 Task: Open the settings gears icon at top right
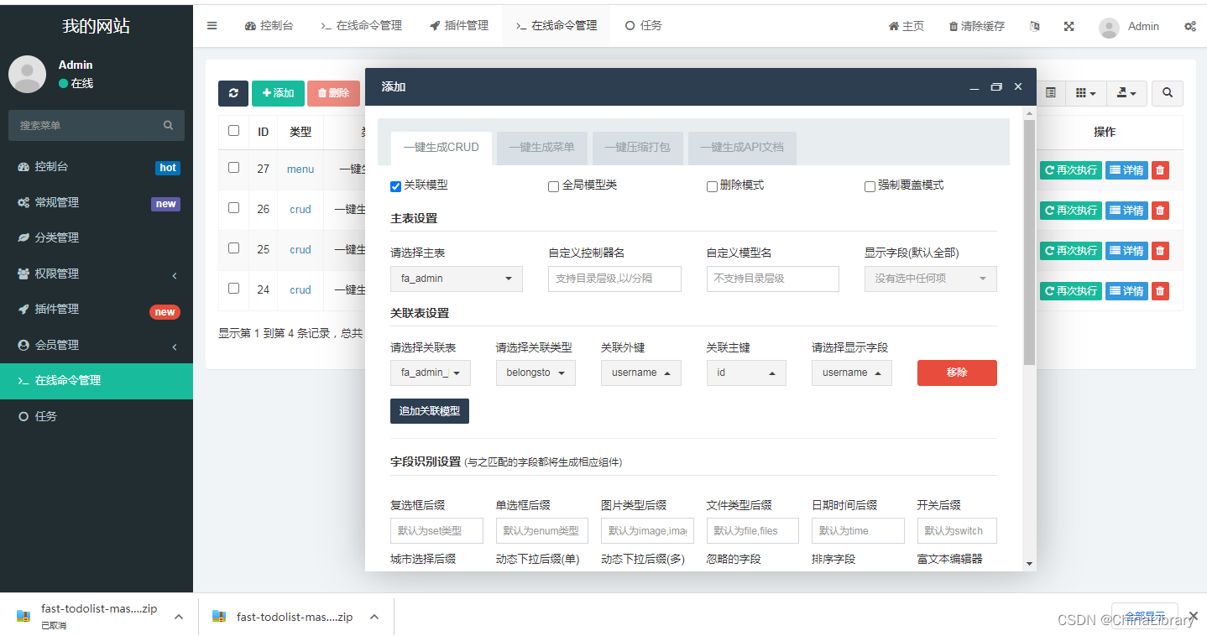tap(1190, 26)
